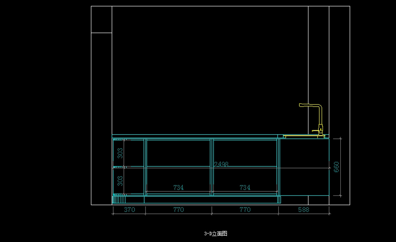Click the upper 303 vertical dimension
The image size is (396, 242).
coord(120,153)
